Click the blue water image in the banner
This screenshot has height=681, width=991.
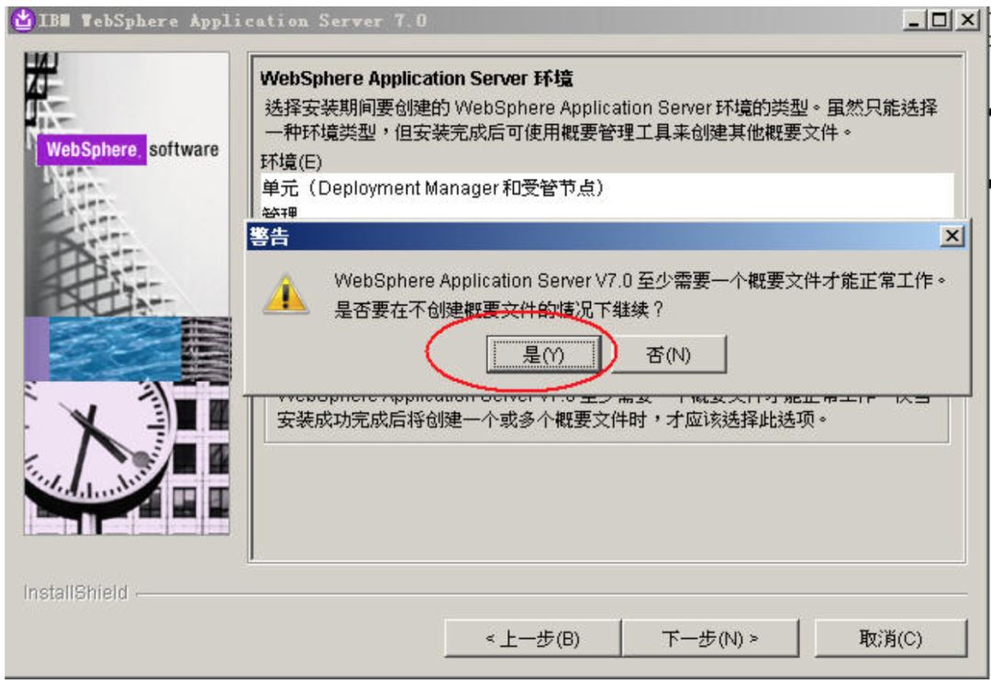115,349
